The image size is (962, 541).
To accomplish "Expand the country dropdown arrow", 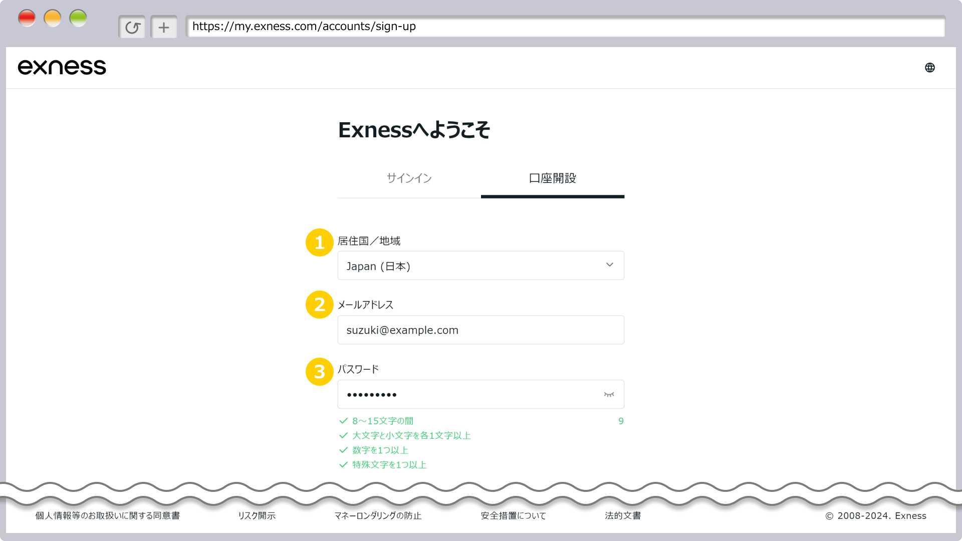I will pos(609,265).
